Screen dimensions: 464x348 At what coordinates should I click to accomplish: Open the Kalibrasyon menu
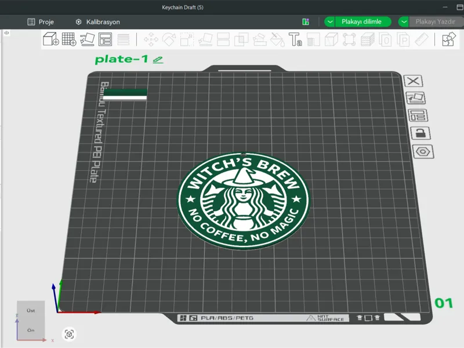97,22
